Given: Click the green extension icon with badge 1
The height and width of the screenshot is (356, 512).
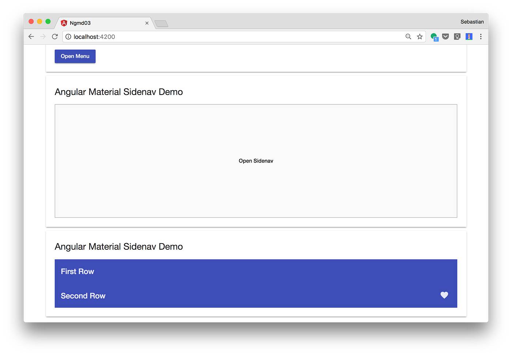Looking at the screenshot, I should click(434, 37).
